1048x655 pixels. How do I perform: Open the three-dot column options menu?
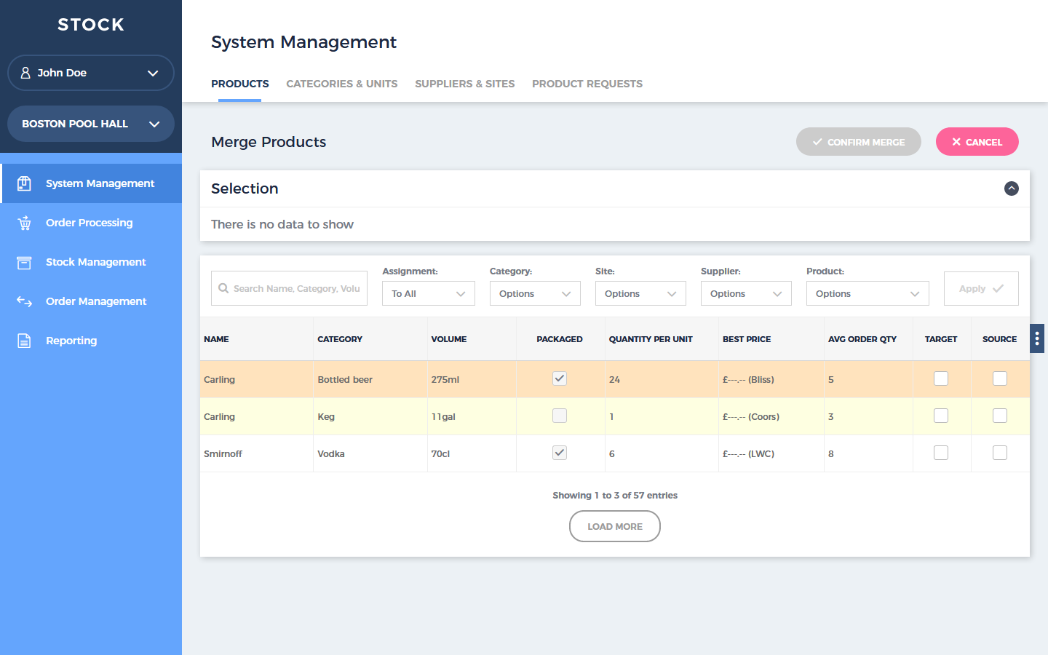1036,338
